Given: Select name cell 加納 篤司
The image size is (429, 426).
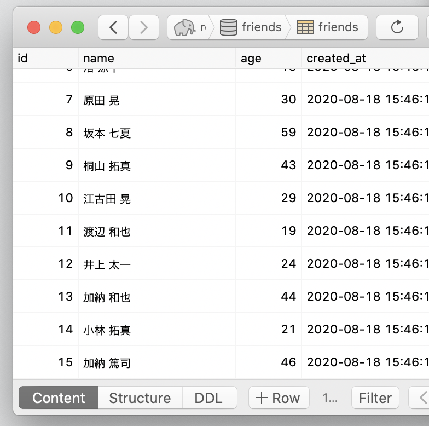Looking at the screenshot, I should [157, 362].
